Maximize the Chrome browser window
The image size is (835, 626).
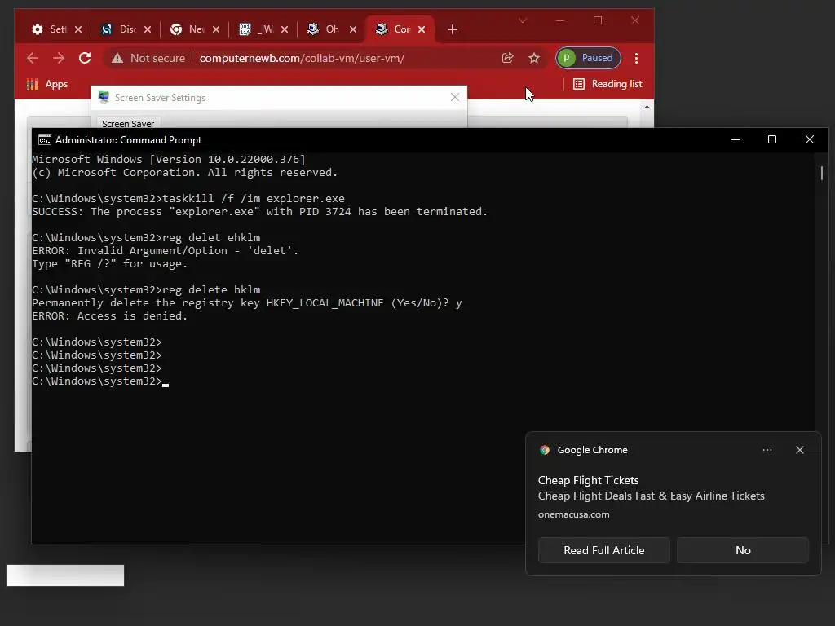[x=598, y=20]
